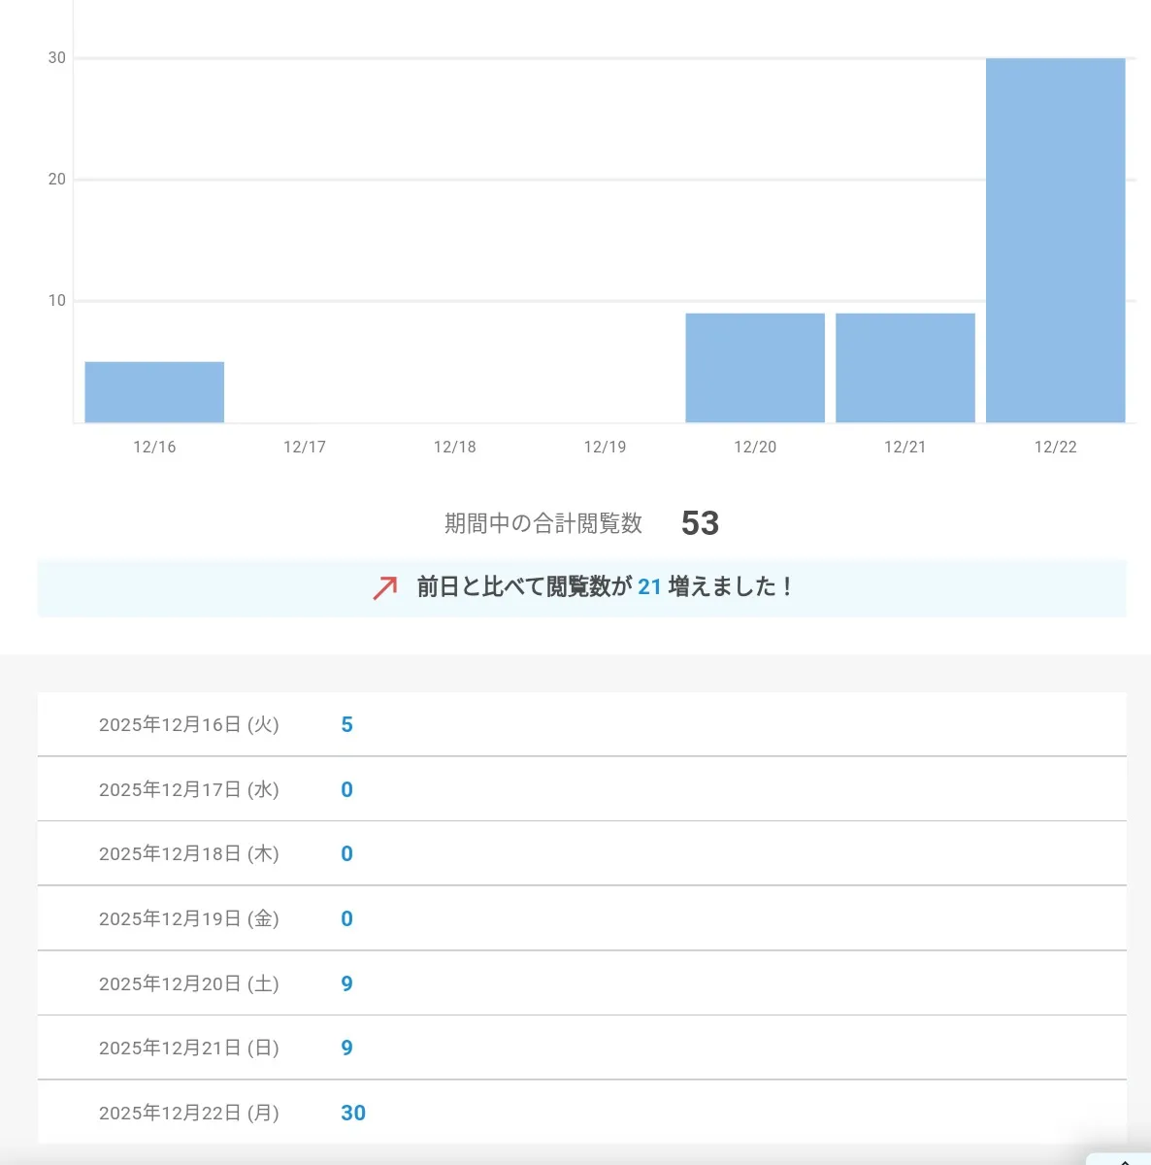Select the 2025年12月22日 (月) date row label
This screenshot has height=1165, width=1151.
[188, 1114]
